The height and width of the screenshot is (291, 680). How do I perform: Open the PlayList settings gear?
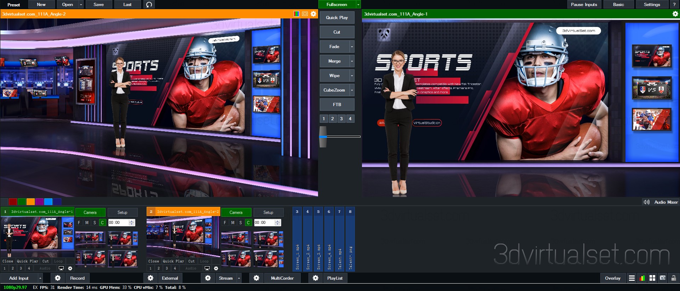tap(316, 278)
